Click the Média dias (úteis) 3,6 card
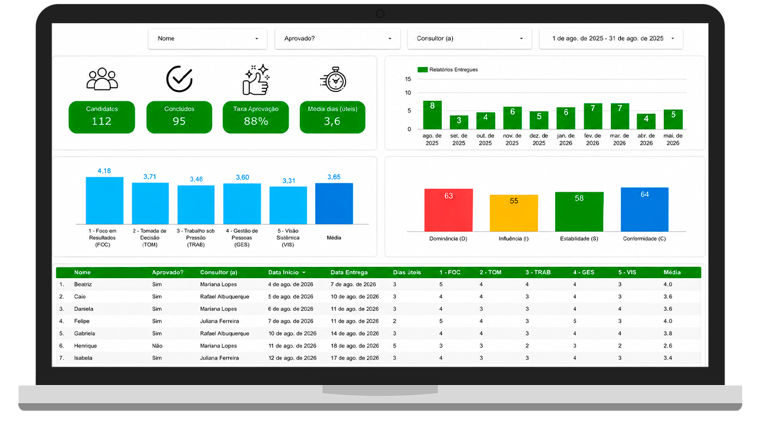The height and width of the screenshot is (427, 760). point(332,117)
